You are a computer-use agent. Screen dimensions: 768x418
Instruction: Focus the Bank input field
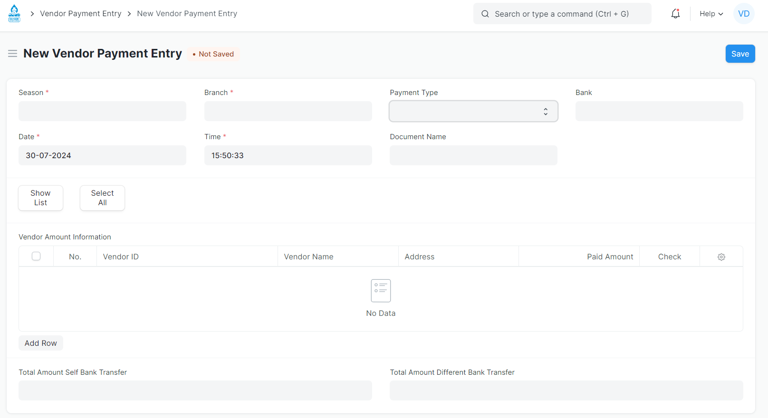click(x=659, y=111)
